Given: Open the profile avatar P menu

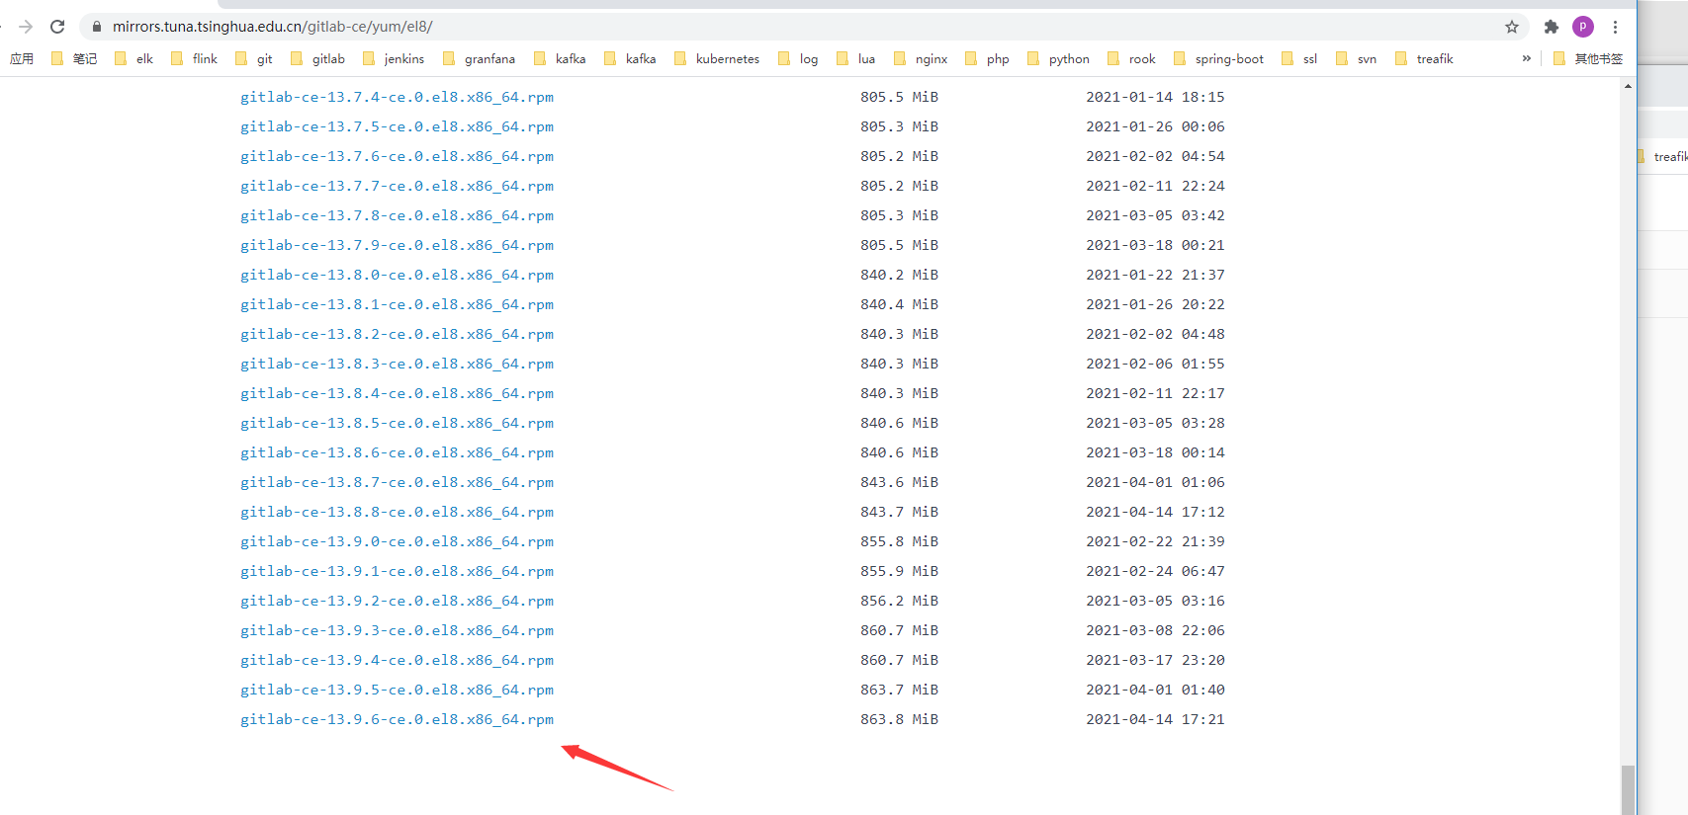Looking at the screenshot, I should click(x=1583, y=27).
